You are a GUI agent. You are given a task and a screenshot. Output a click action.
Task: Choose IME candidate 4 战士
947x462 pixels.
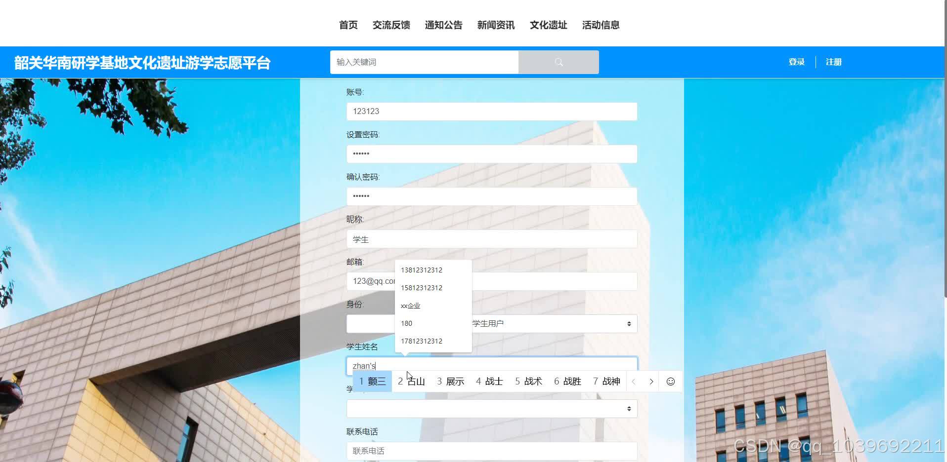coord(489,382)
